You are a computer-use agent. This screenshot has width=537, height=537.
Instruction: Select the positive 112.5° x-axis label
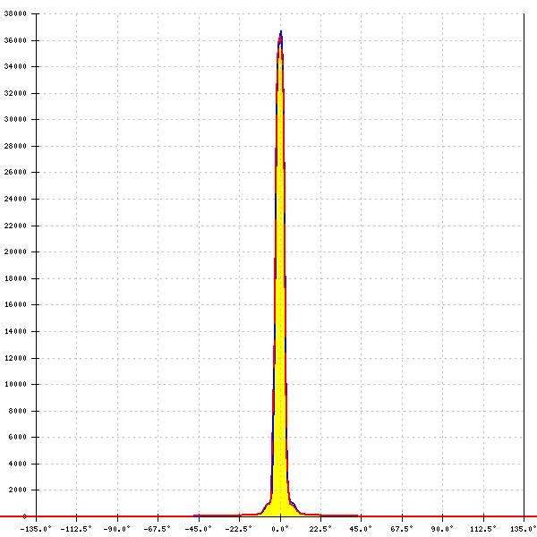tap(483, 529)
